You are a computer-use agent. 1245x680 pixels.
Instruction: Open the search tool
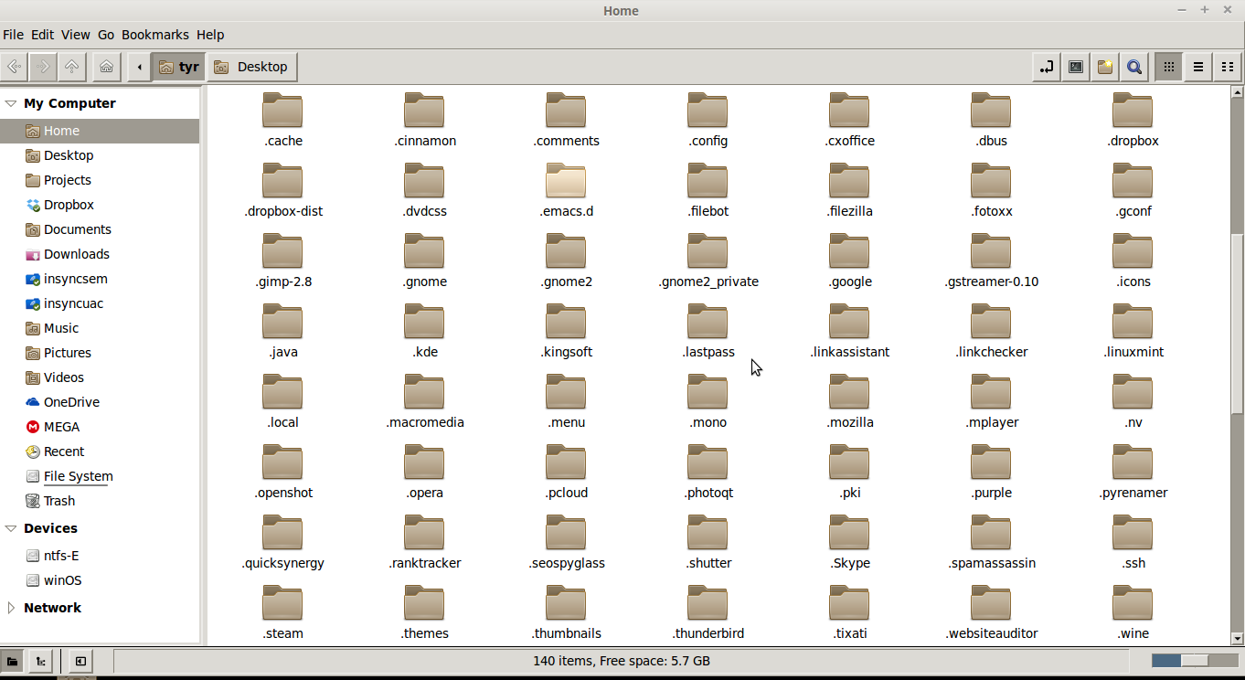coord(1134,67)
